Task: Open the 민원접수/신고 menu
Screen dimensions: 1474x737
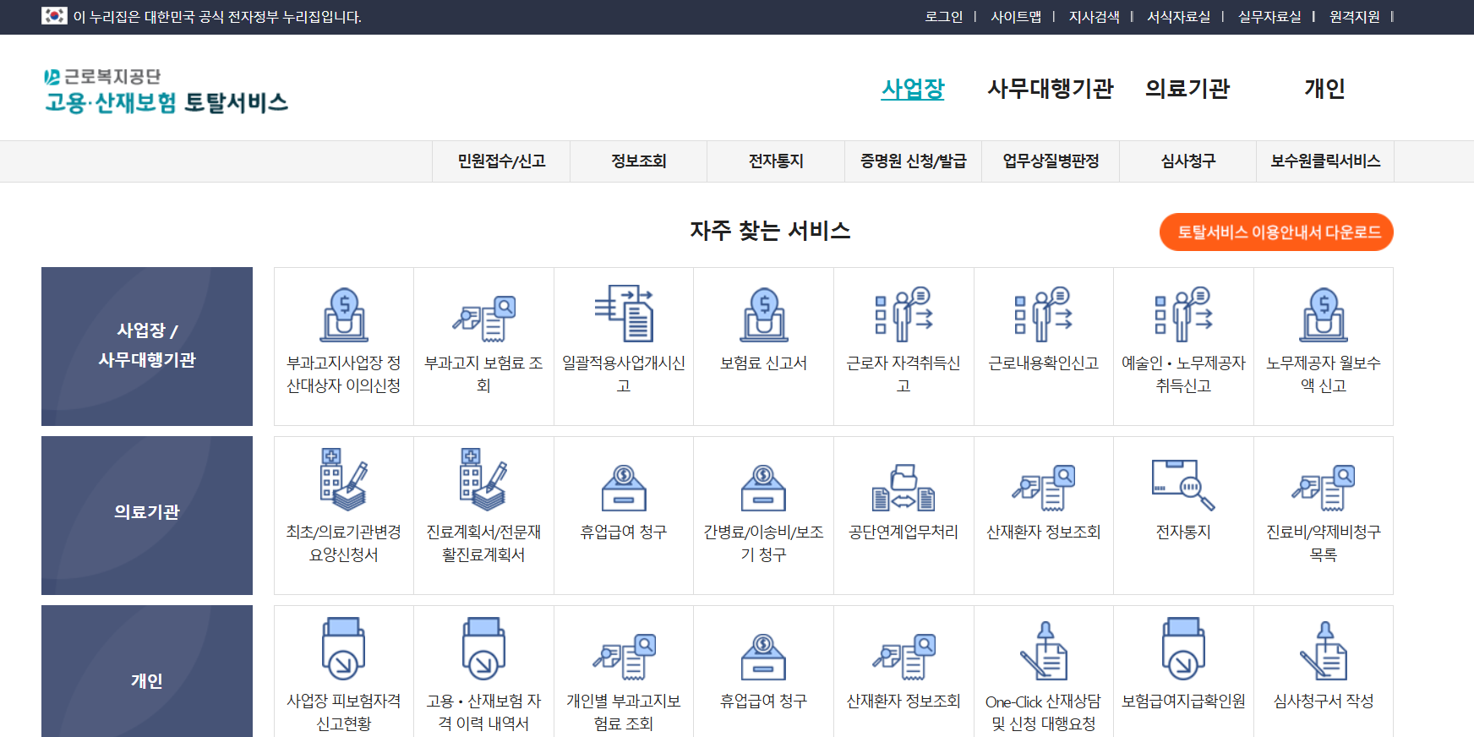Action: tap(501, 161)
